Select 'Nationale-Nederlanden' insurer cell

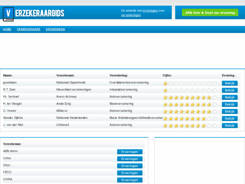click(x=72, y=118)
